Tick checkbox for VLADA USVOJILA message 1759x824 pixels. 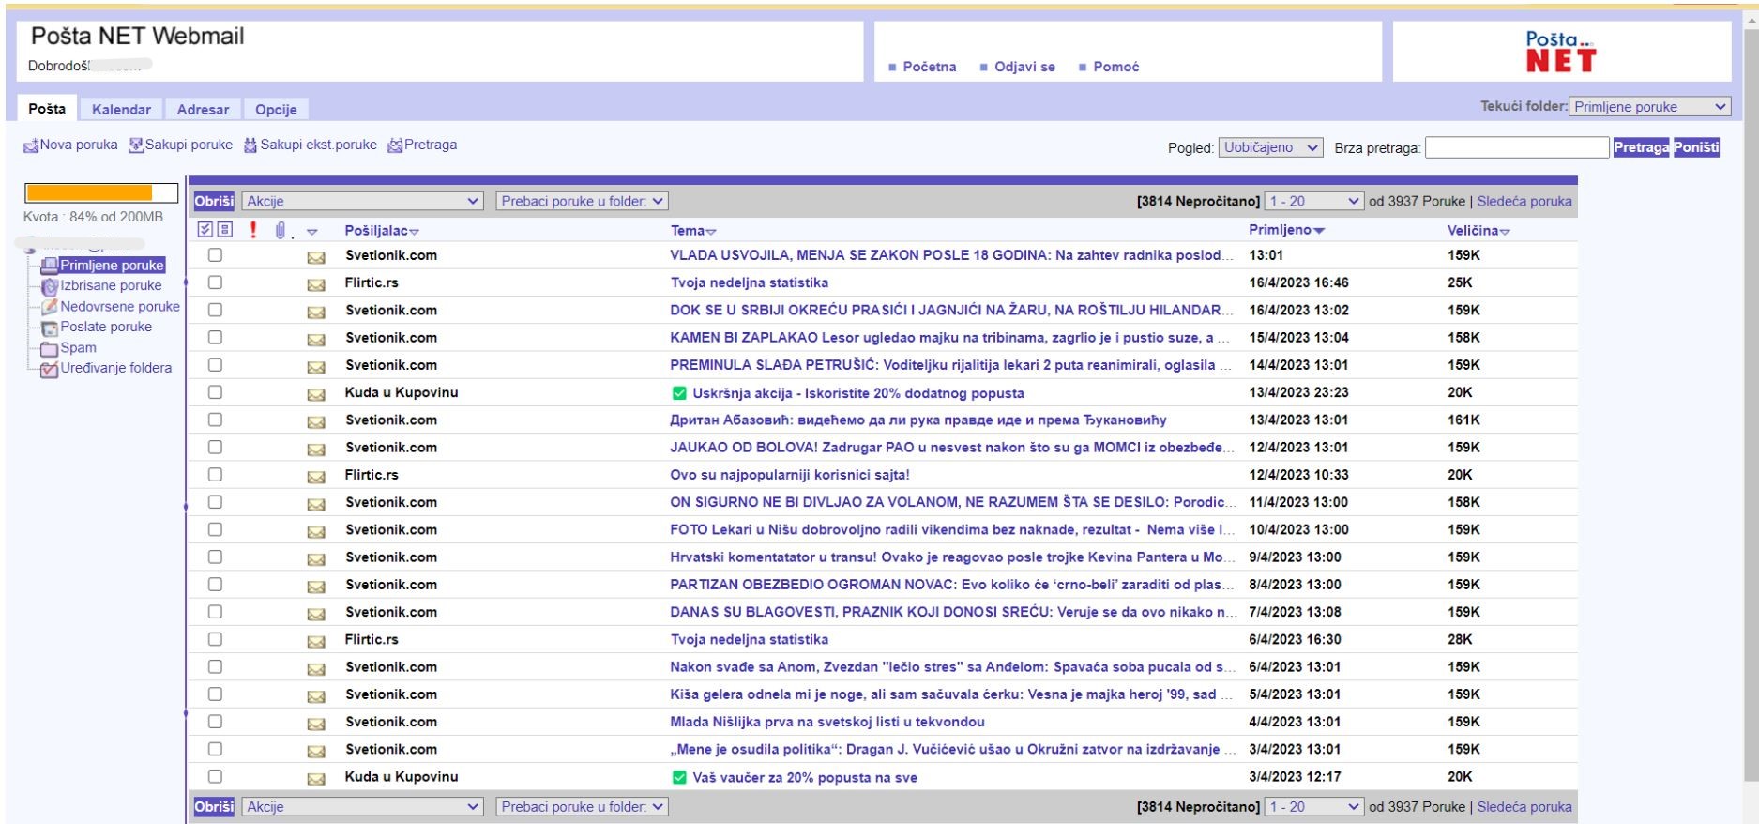215,254
